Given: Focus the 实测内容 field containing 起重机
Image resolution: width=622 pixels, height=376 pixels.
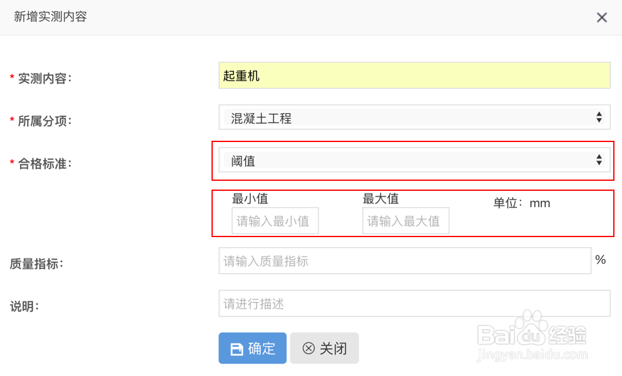Looking at the screenshot, I should click(x=414, y=76).
